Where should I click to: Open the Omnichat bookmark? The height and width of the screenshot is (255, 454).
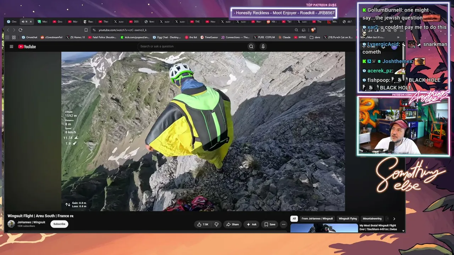point(29,37)
